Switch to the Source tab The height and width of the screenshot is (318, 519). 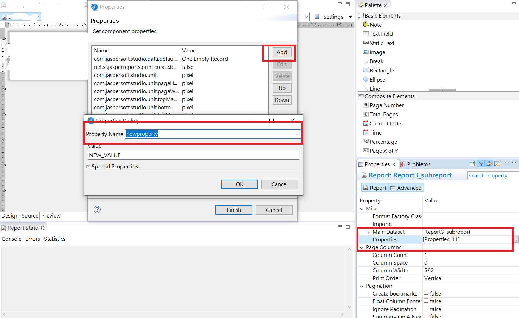[30, 215]
